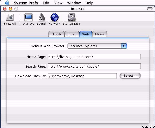
Task: Click into the Home Page URL field
Action: [94, 57]
